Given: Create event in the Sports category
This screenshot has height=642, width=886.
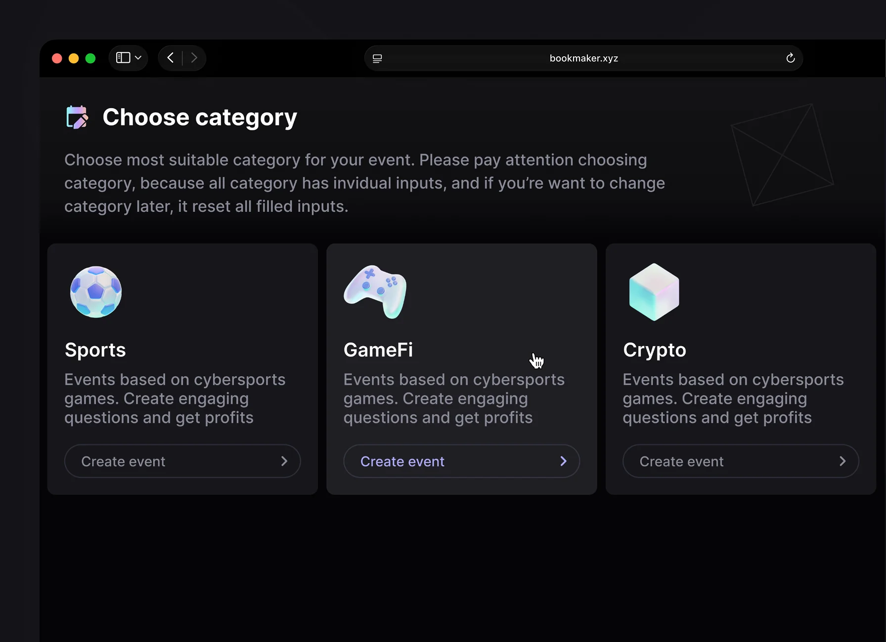Looking at the screenshot, I should [x=182, y=461].
